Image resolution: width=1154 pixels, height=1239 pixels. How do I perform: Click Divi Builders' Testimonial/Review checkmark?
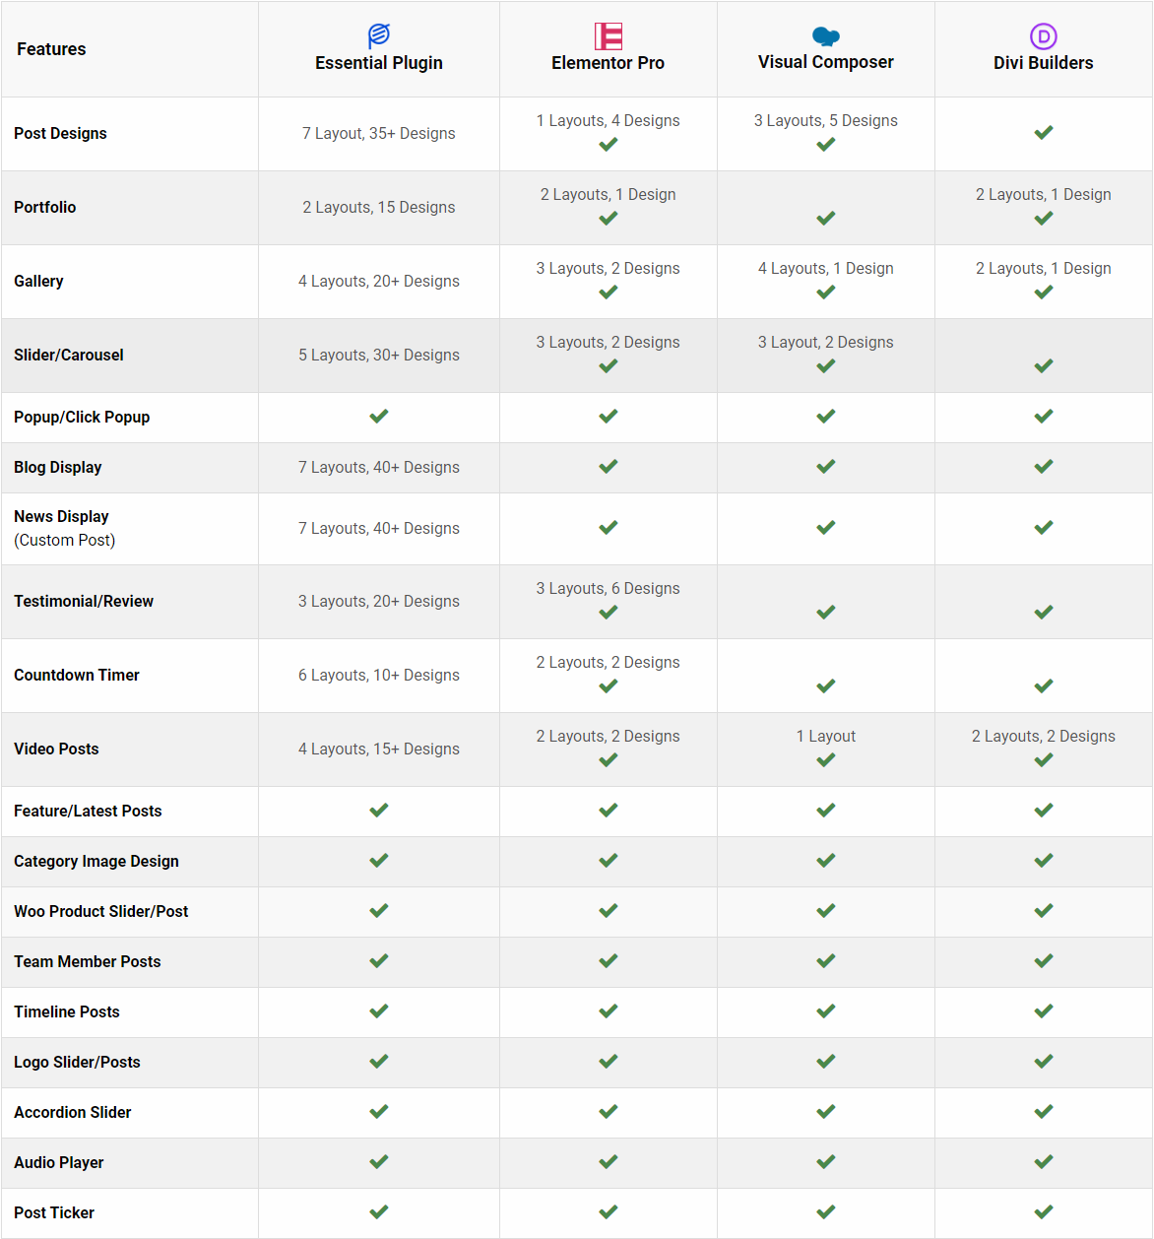click(1044, 613)
